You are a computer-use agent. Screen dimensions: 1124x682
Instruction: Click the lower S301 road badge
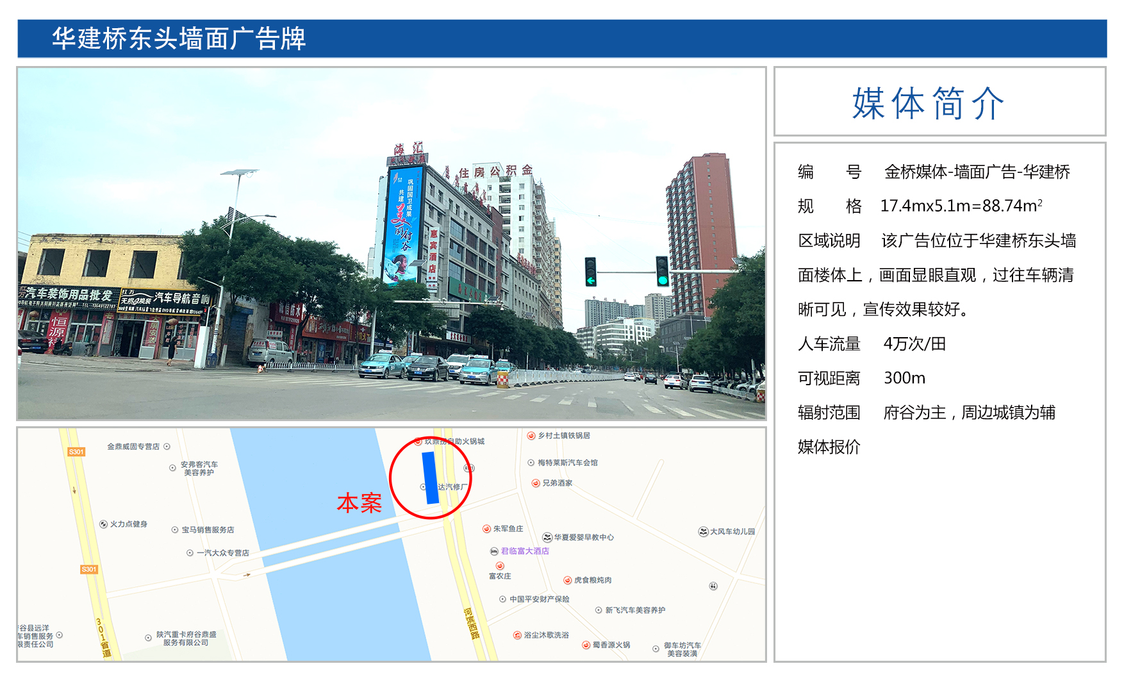(x=89, y=569)
